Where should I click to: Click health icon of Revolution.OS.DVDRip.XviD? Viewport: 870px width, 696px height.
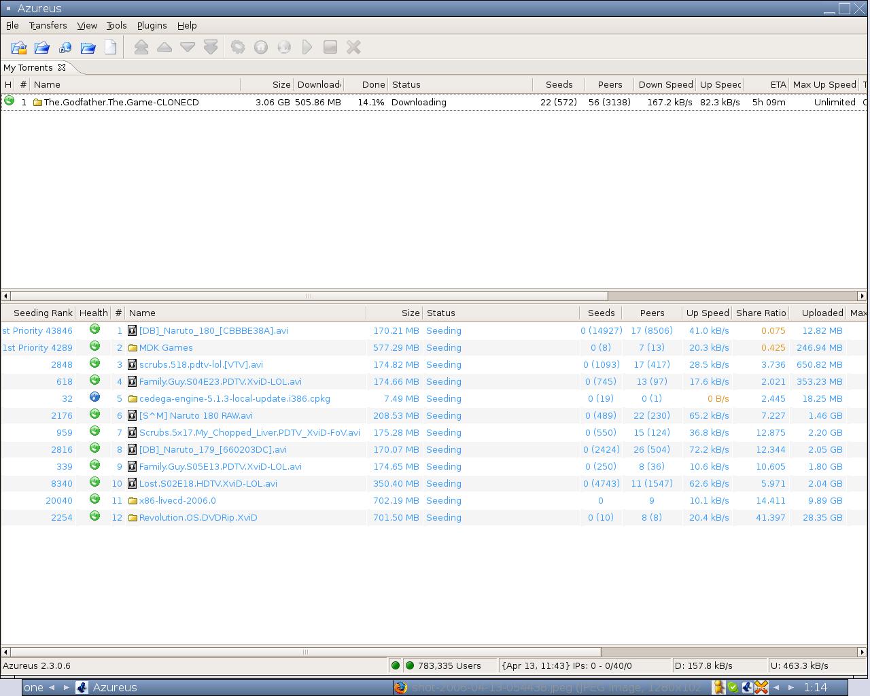pos(94,516)
